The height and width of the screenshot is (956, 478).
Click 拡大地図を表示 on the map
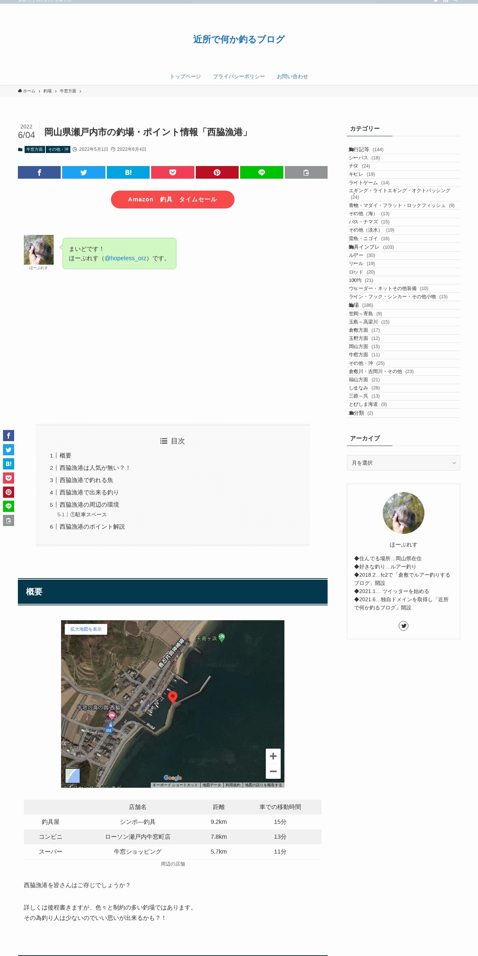[86, 629]
